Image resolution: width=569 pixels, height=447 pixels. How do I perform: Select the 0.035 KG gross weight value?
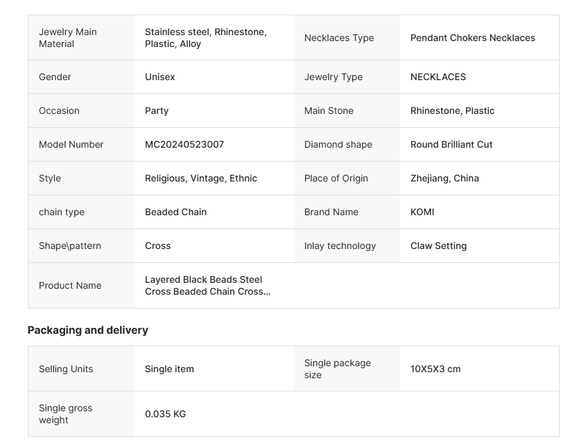(165, 414)
